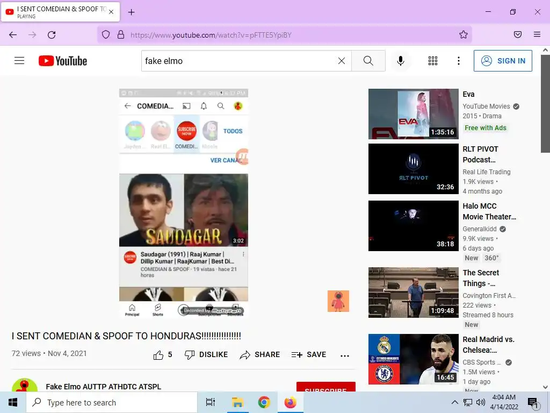The image size is (550, 413).
Task: Open Firefox application menu
Action: [537, 34]
